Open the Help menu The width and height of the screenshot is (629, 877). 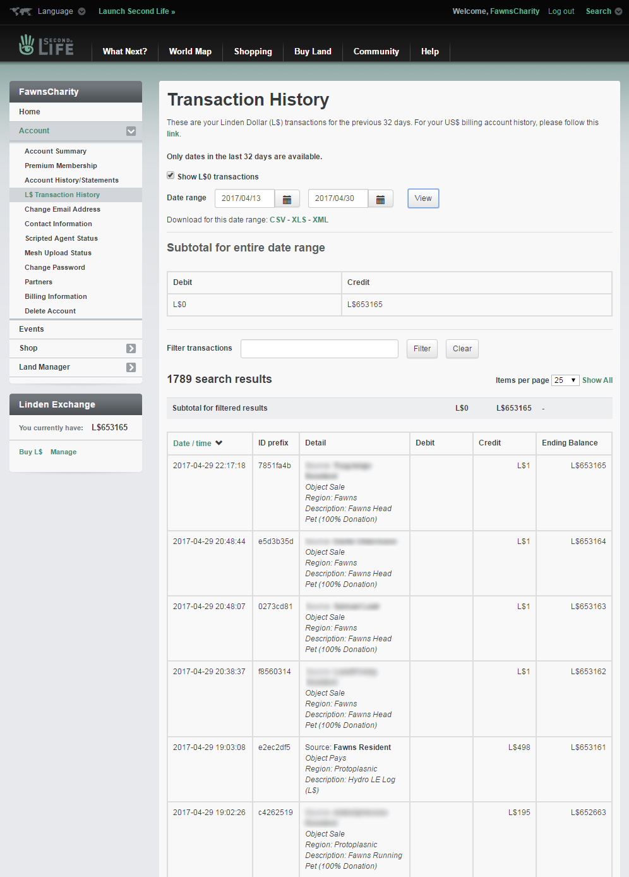click(x=430, y=52)
